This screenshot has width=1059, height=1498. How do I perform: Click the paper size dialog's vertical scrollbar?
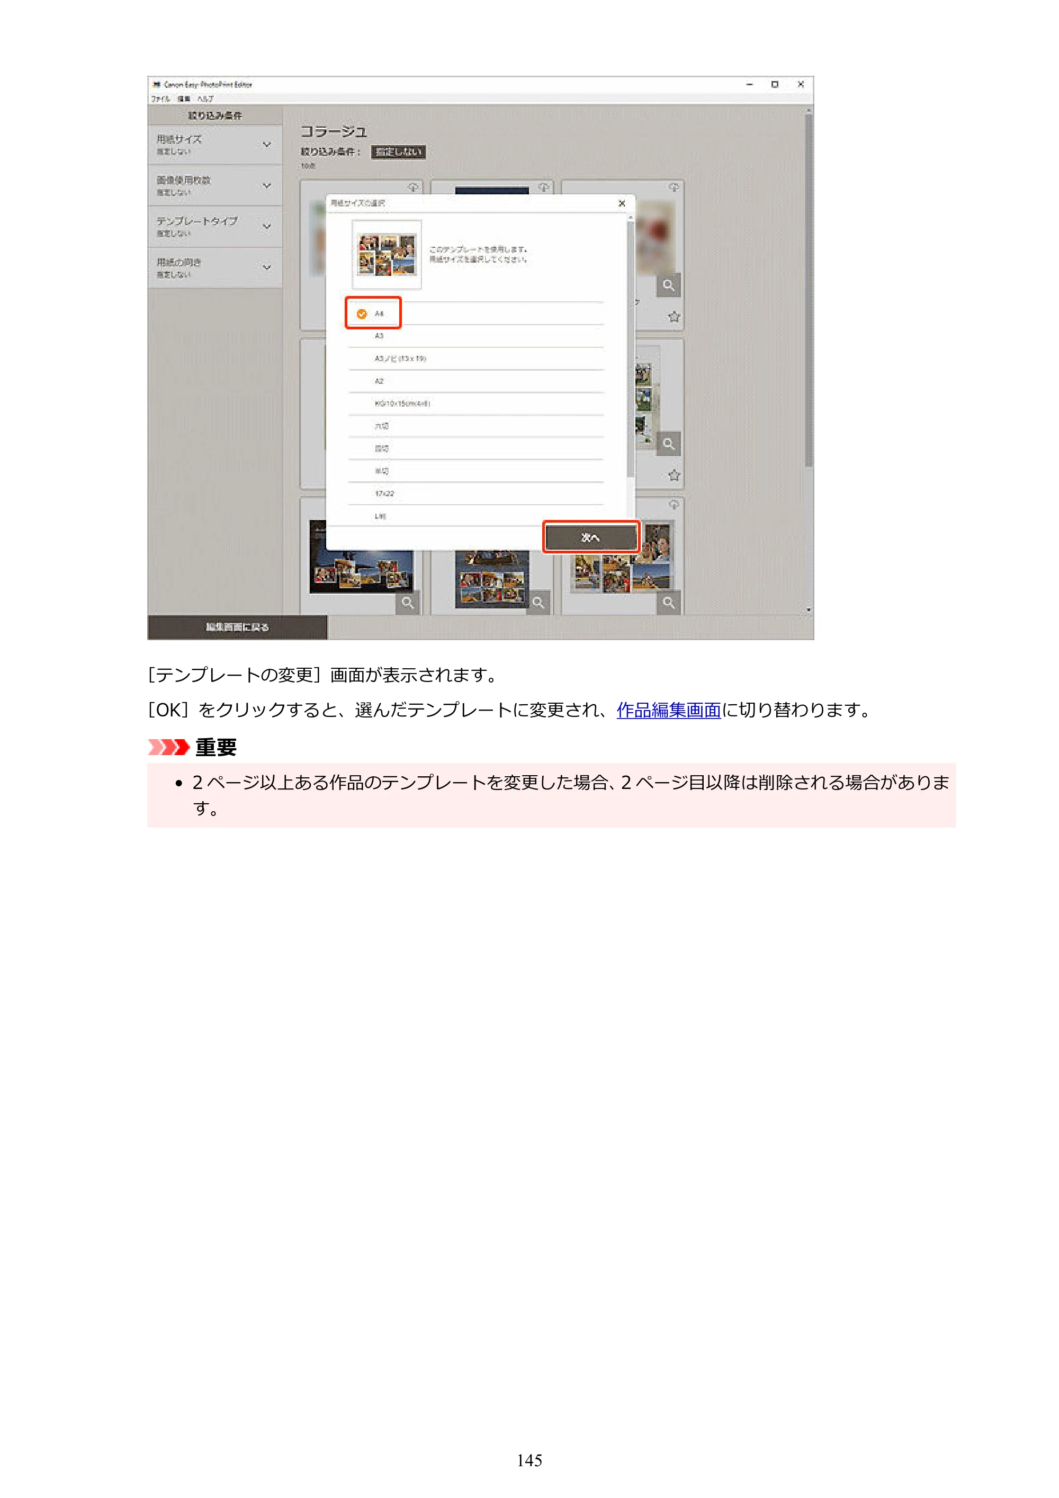tap(630, 349)
